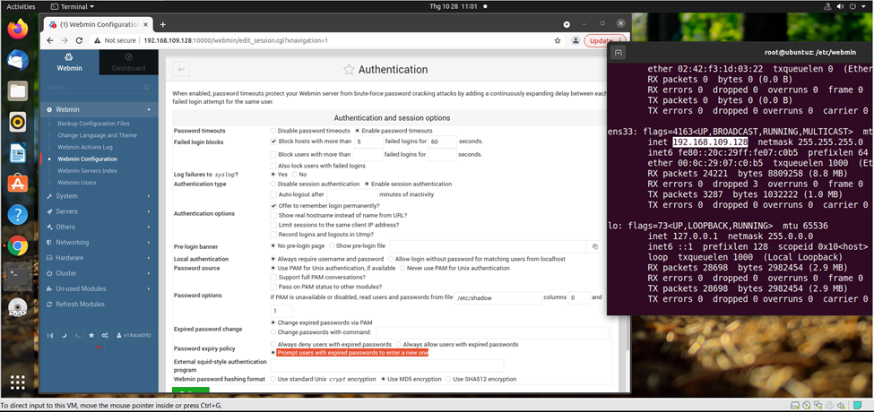Enable Record logins and logouts in Utmp
The height and width of the screenshot is (412, 874).
tap(273, 235)
